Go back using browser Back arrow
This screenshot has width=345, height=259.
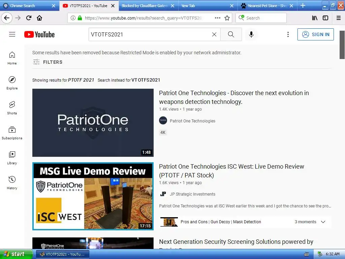click(x=7, y=18)
